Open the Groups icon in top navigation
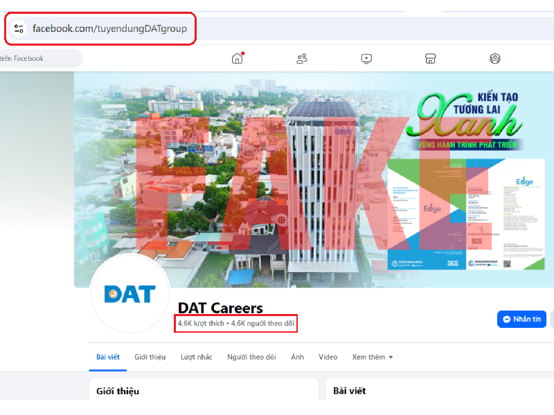This screenshot has height=415, width=554. coord(495,58)
